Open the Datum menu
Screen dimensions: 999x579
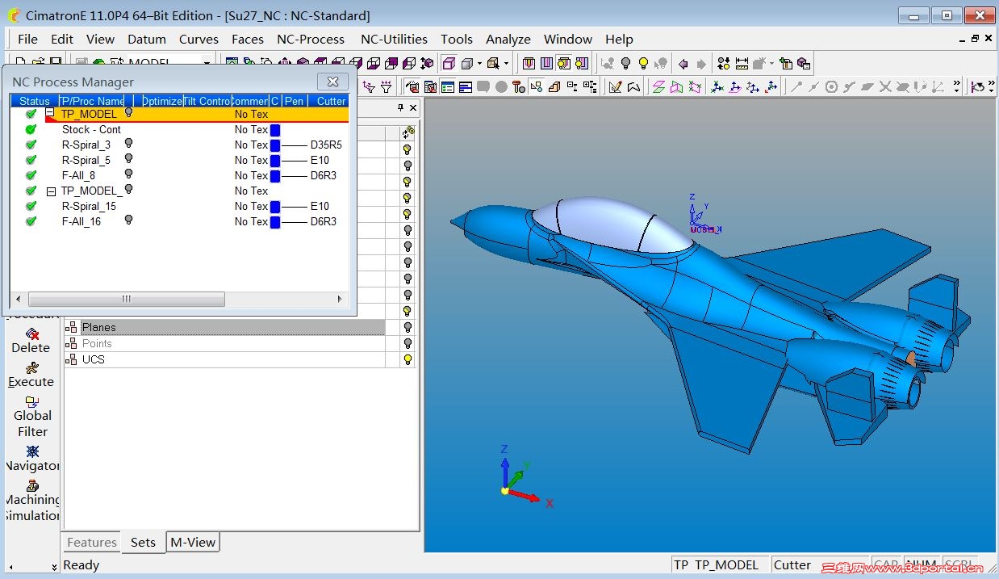coord(147,39)
